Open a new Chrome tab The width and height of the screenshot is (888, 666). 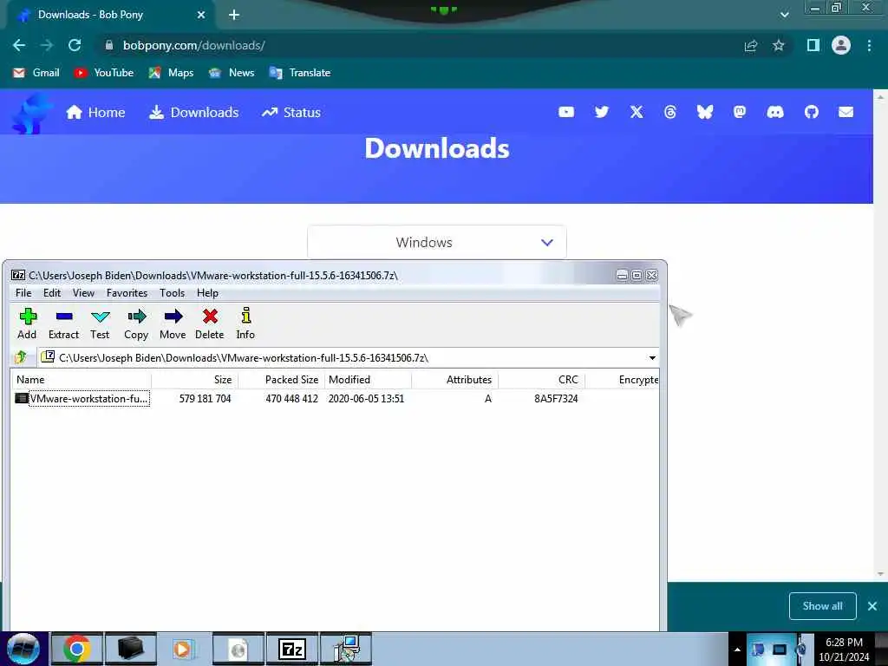[234, 15]
